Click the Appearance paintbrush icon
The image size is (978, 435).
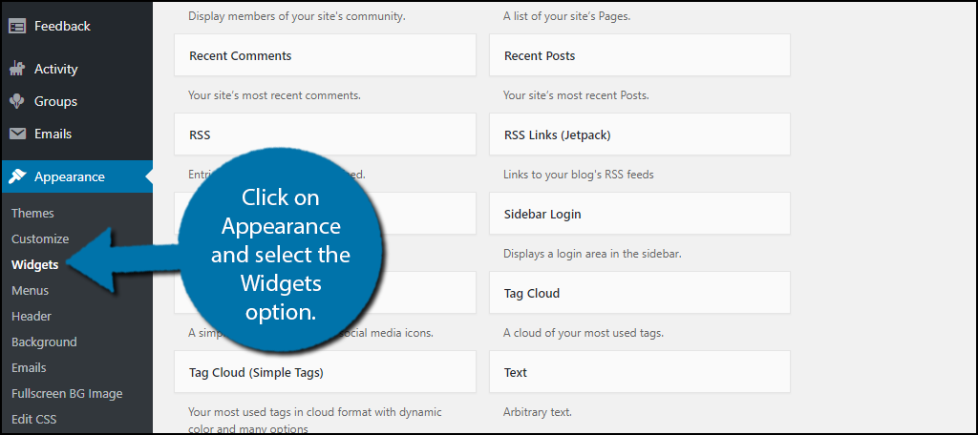(17, 177)
